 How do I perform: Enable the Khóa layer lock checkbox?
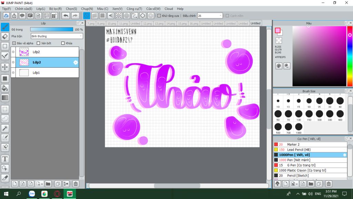pos(63,43)
